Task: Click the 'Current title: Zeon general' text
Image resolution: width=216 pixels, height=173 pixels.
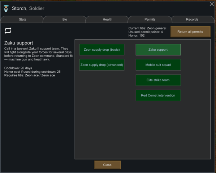Action: [147, 28]
